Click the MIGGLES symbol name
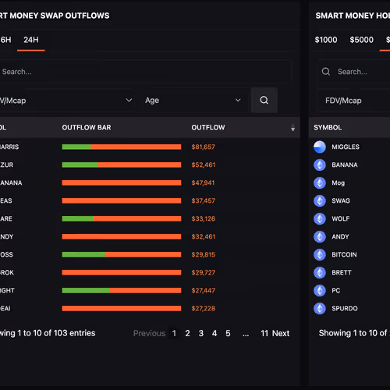This screenshot has height=390, width=390. pos(346,147)
